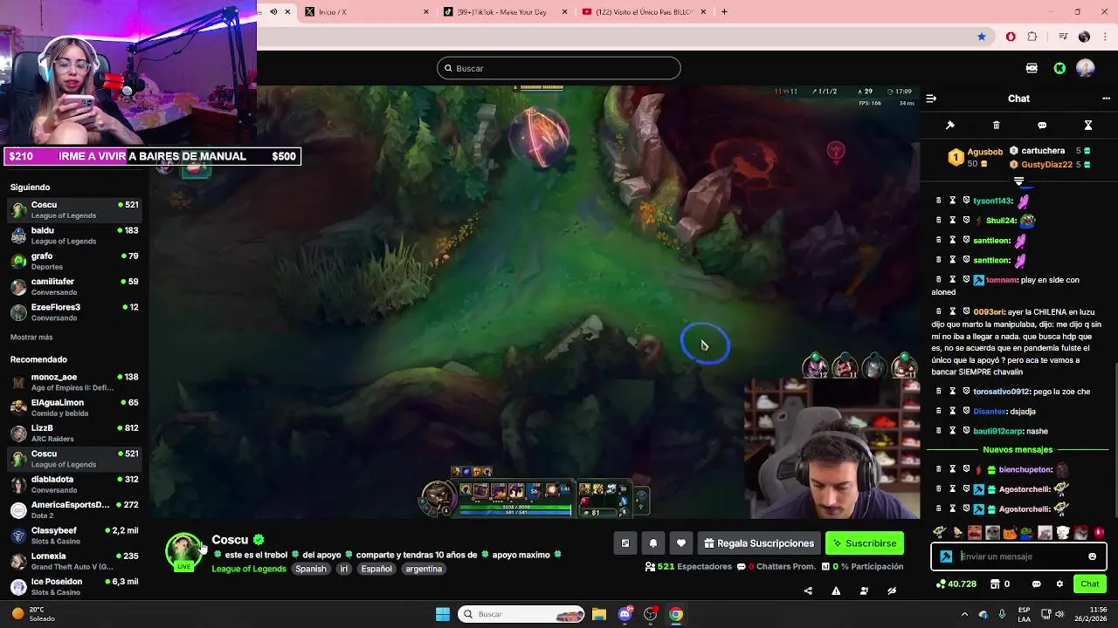The height and width of the screenshot is (628, 1118).
Task: Click the Suscribirse button
Action: coord(865,543)
